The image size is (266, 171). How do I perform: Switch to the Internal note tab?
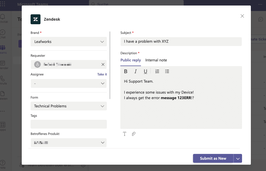click(x=156, y=60)
